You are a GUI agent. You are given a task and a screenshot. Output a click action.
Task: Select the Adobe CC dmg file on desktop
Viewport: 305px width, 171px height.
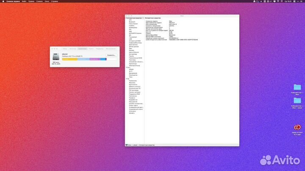click(297, 128)
